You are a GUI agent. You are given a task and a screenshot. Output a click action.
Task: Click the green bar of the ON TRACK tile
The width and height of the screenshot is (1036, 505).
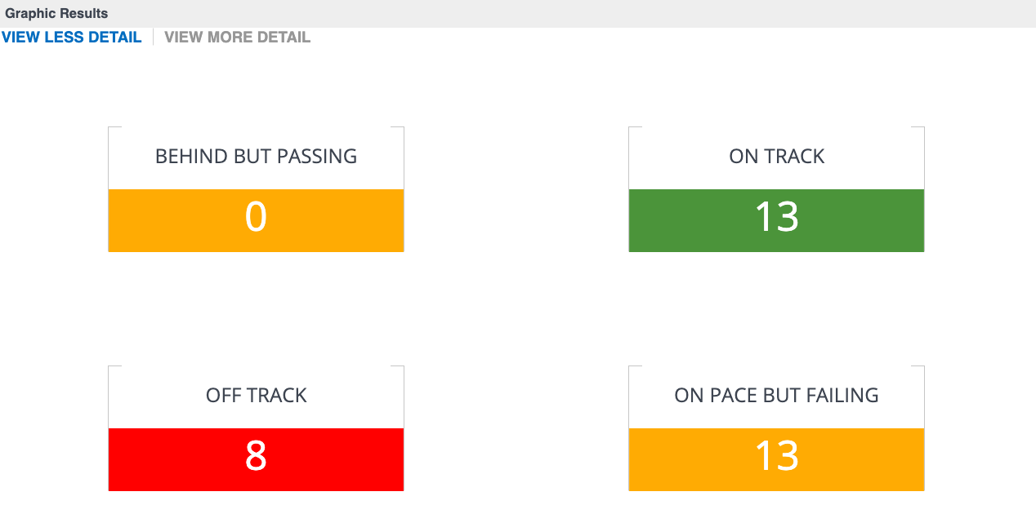coord(776,220)
